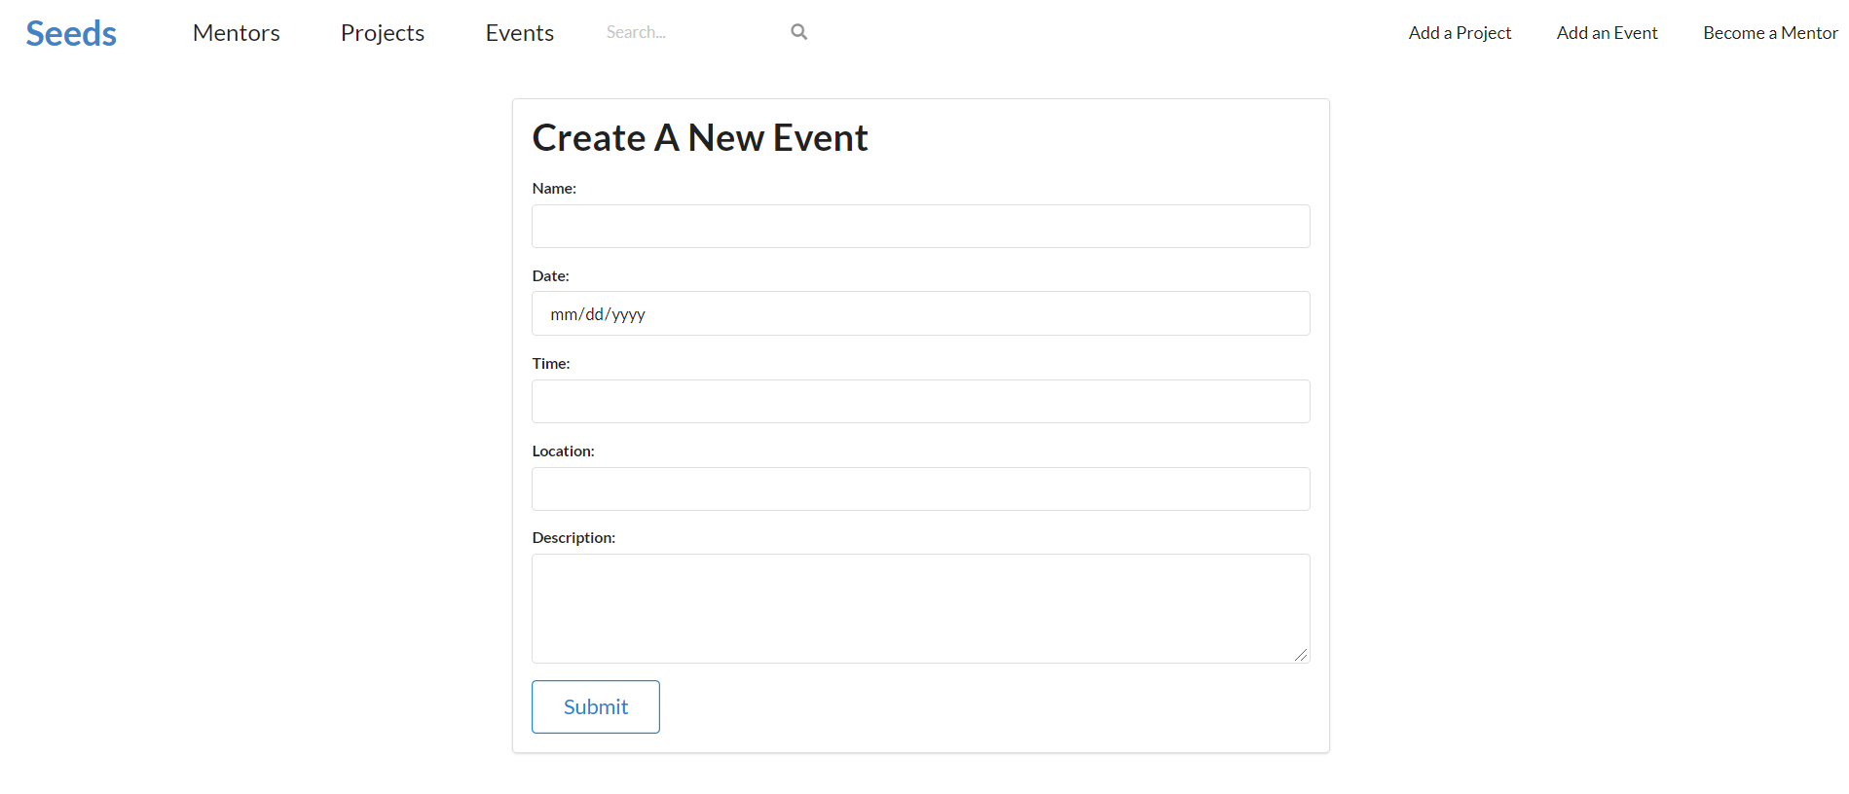Image resolution: width=1849 pixels, height=794 pixels.
Task: Open the Date mm/dd/yyyy field
Action: (921, 313)
